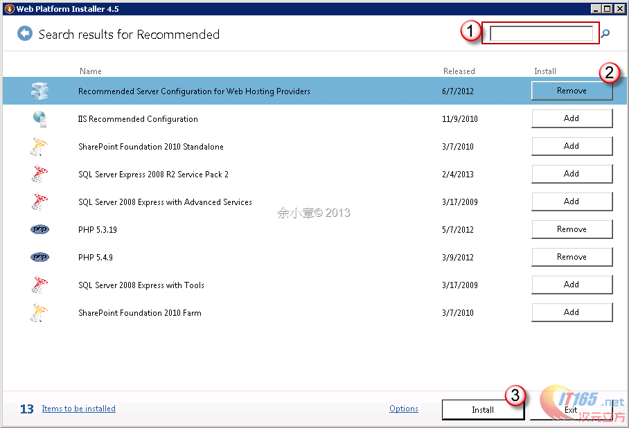The width and height of the screenshot is (629, 428).
Task: Click the Web Platform Installer title bar icon
Action: [10, 8]
